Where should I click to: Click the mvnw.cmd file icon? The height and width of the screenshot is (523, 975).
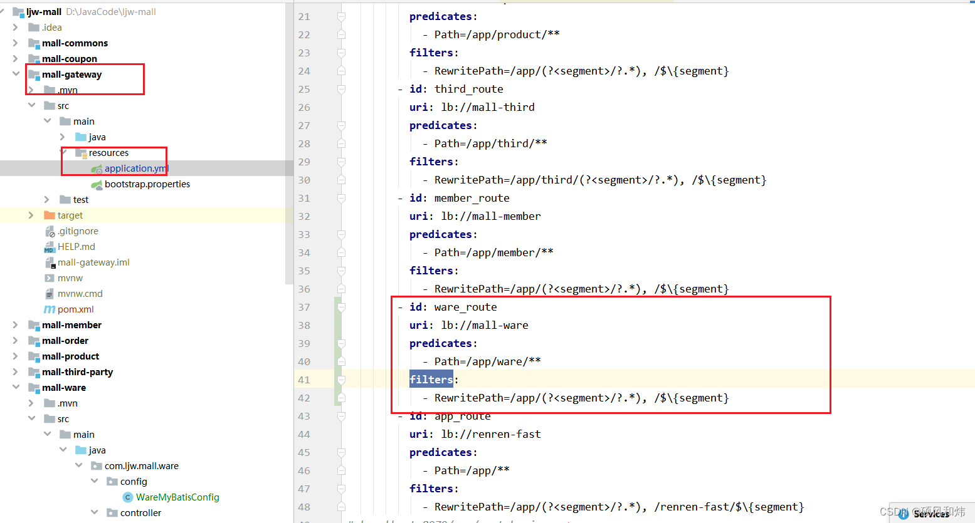(x=50, y=294)
